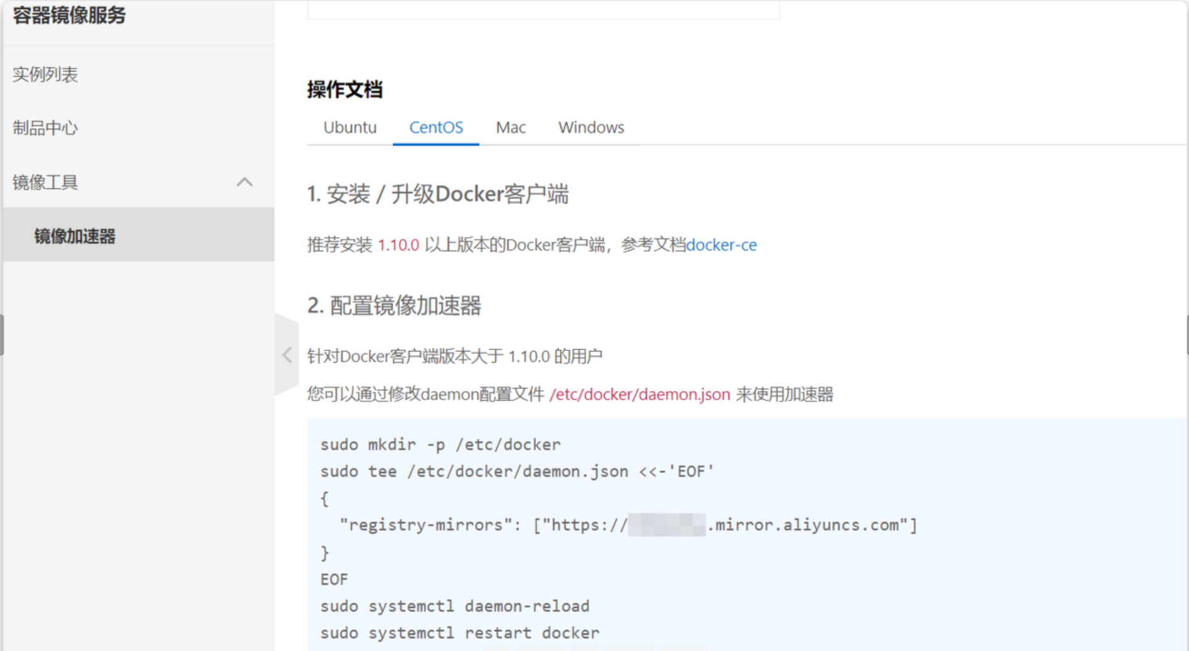Image resolution: width=1189 pixels, height=651 pixels.
Task: Click heading 1. 安装 / 升级Docker客户端
Action: [x=438, y=194]
